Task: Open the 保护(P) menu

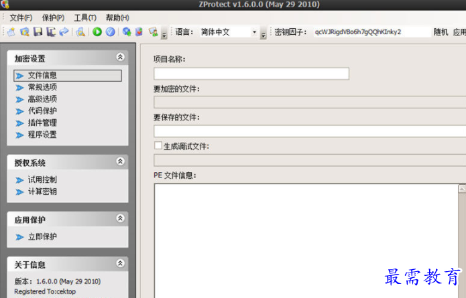Action: pos(53,18)
